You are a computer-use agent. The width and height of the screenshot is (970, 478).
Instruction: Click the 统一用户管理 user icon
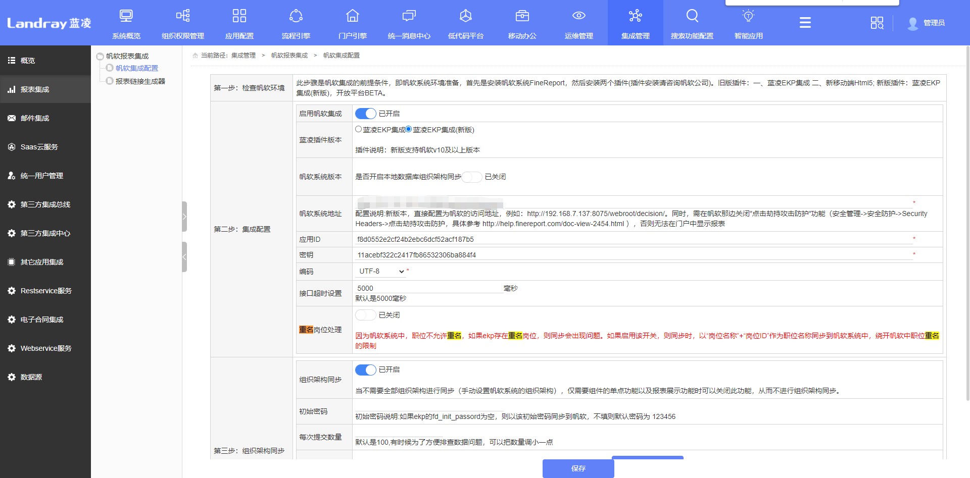point(12,176)
